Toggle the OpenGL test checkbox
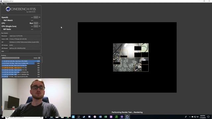Viewport: 212px width, 119px height. [x=39, y=17]
